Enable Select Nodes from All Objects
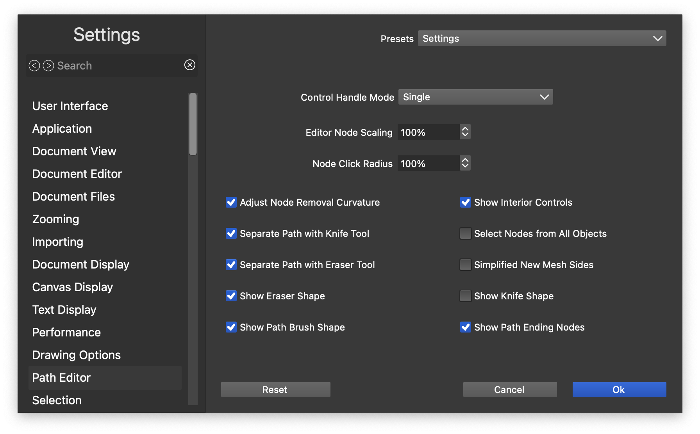The image size is (700, 434). pyautogui.click(x=465, y=233)
